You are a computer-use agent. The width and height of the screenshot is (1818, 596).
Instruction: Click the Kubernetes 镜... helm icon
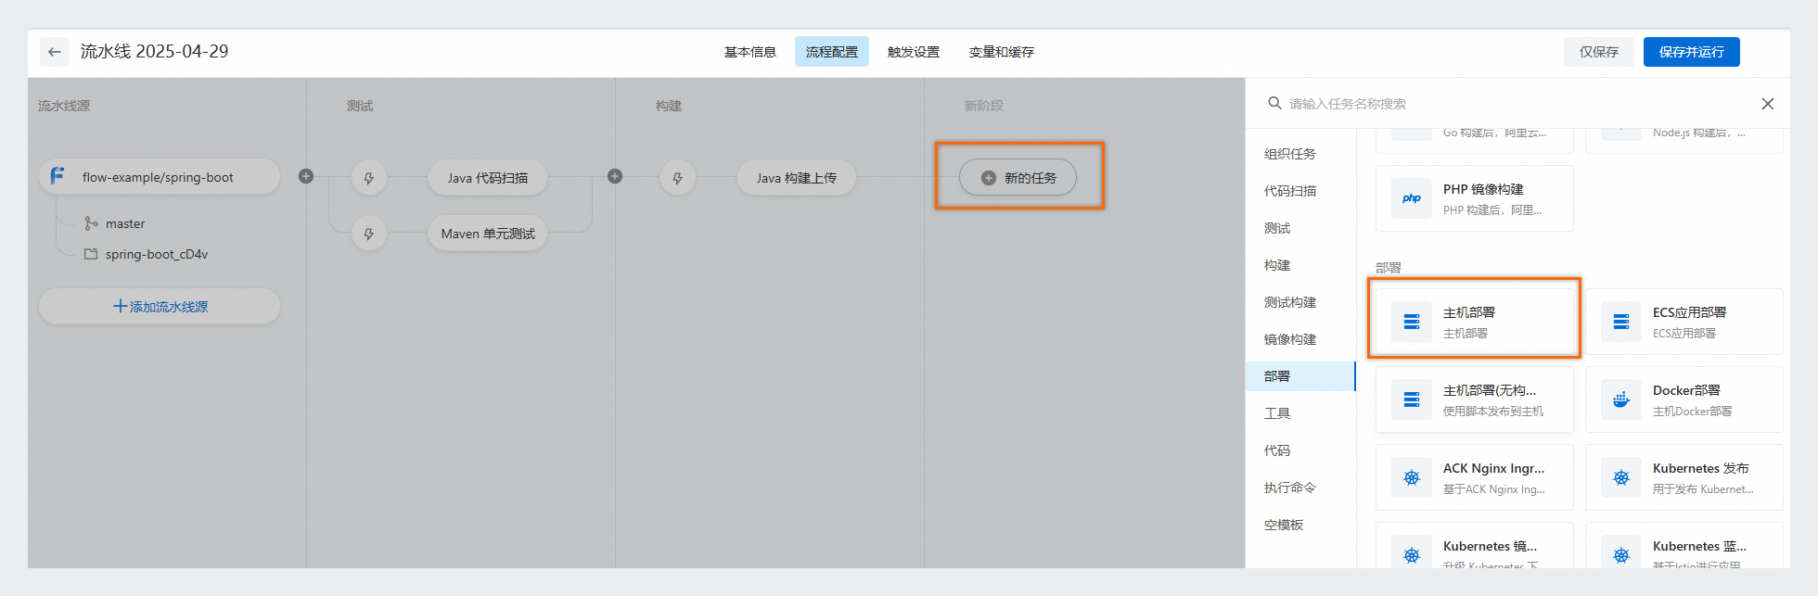(1412, 554)
